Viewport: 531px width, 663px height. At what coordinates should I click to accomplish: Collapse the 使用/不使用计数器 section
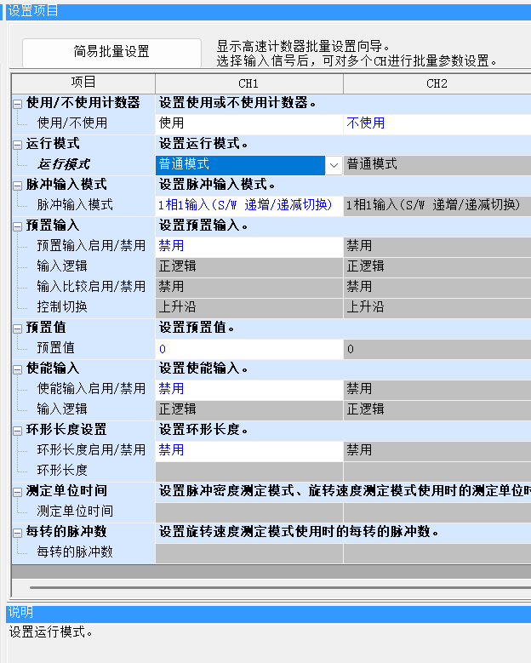pyautogui.click(x=18, y=103)
